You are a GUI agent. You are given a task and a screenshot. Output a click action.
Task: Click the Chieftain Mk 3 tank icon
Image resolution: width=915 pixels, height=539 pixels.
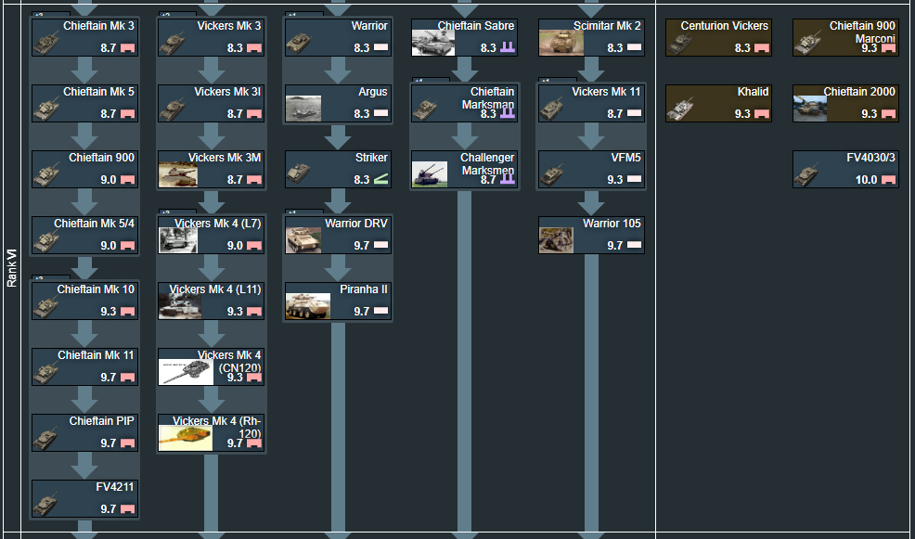pos(46,41)
